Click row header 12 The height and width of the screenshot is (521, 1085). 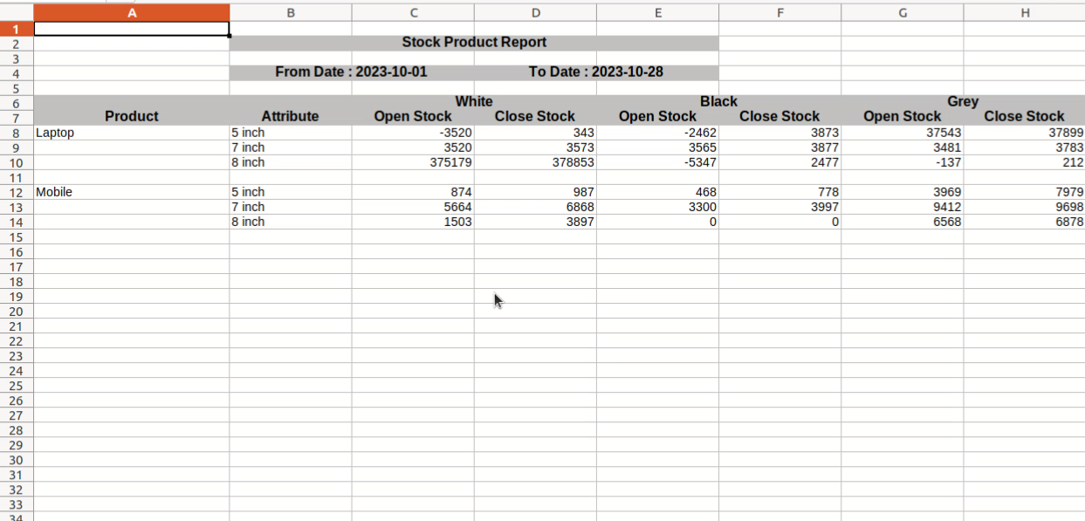[x=17, y=192]
